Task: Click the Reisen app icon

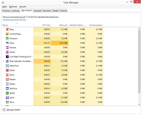Action: (7, 84)
